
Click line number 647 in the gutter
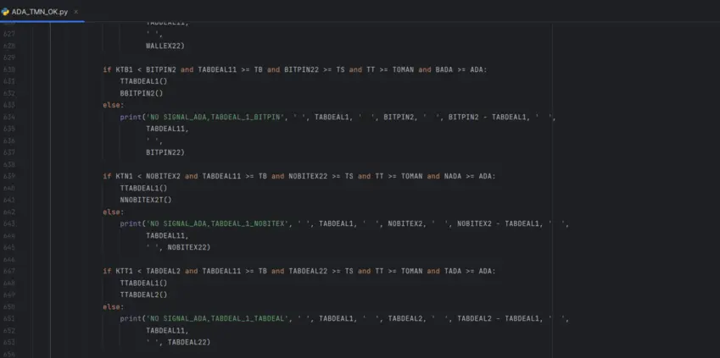[9, 271]
